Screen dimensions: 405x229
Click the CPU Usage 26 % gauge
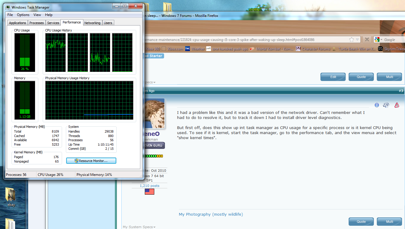[25, 52]
